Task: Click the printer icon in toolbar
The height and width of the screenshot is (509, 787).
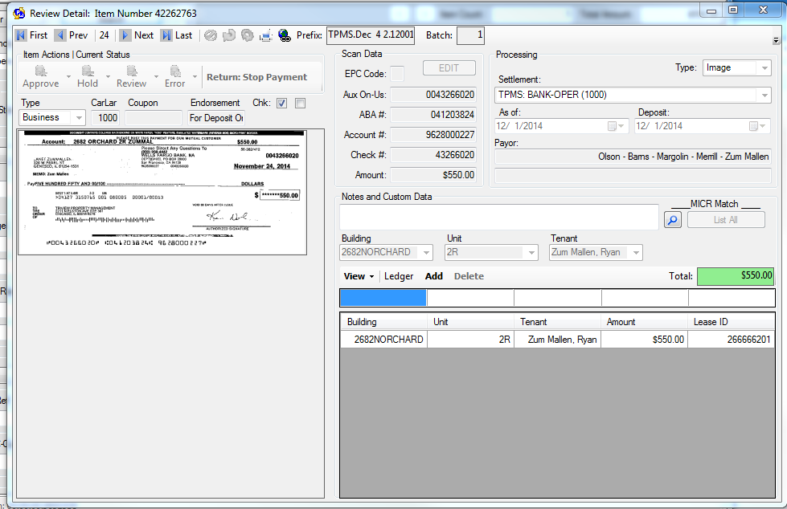Action: point(265,35)
